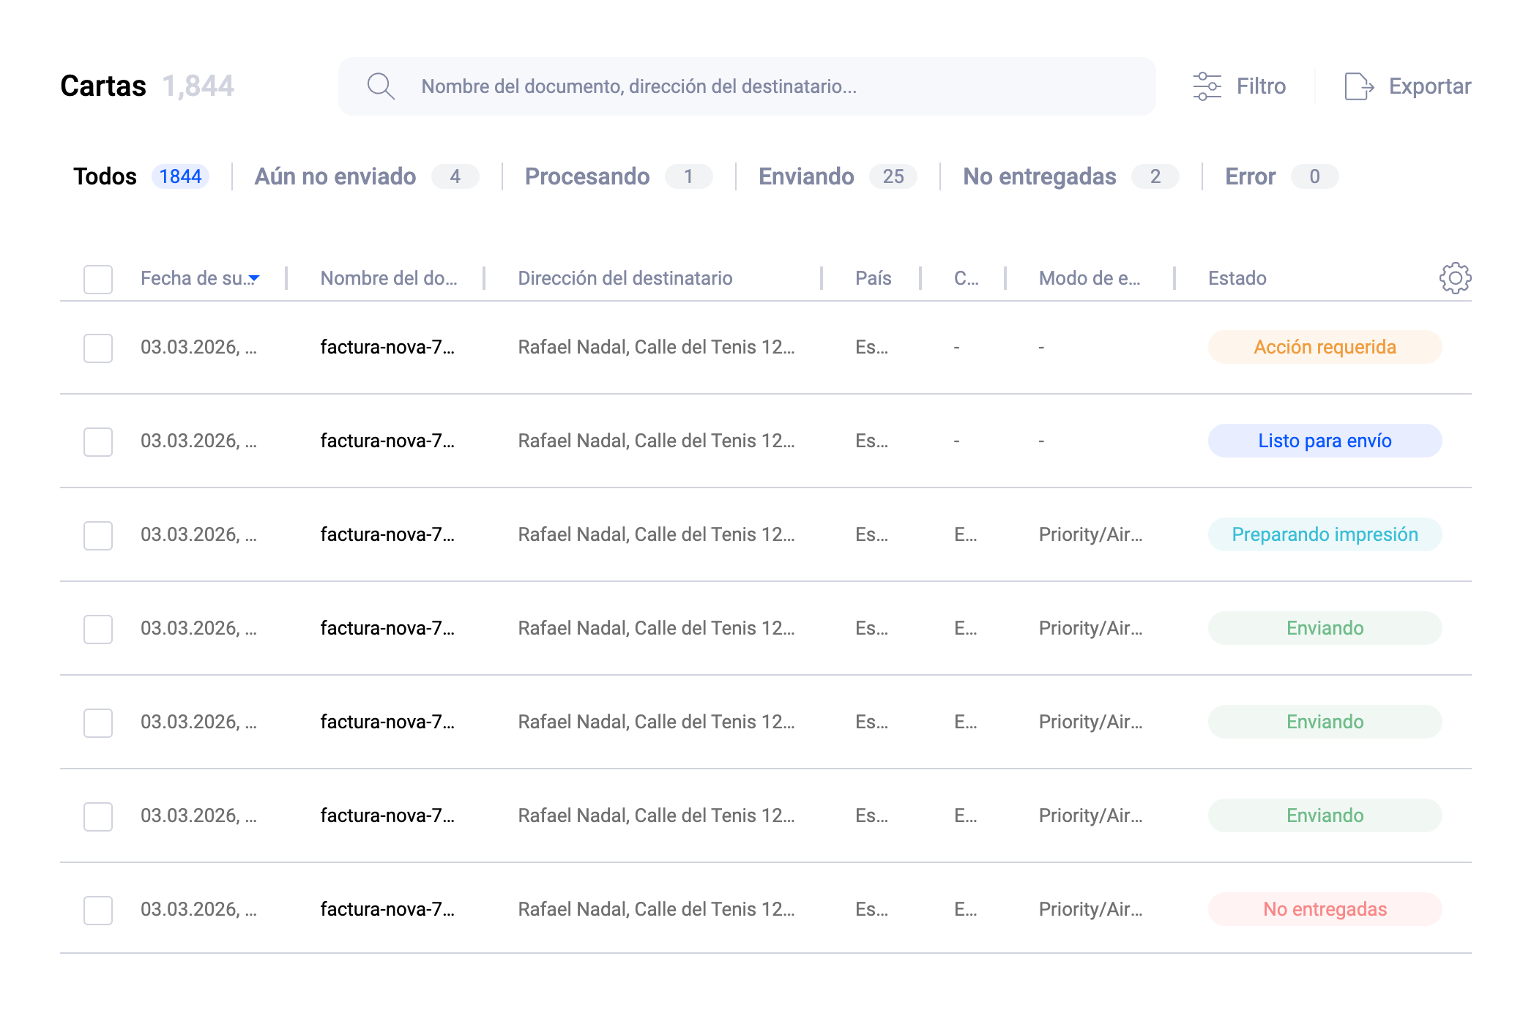Open the 'Procesando' tab
The image size is (1523, 1016).
click(x=587, y=176)
